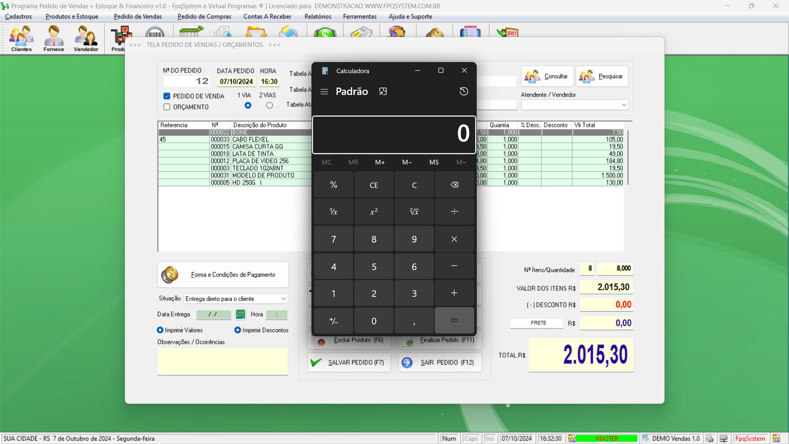Open the Pedido de Compras menu
Viewport: 789px width, 444px height.
(204, 16)
